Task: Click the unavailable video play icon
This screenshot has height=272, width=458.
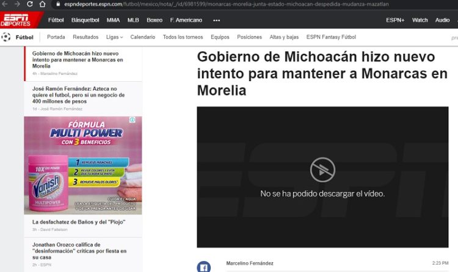Action: click(322, 170)
